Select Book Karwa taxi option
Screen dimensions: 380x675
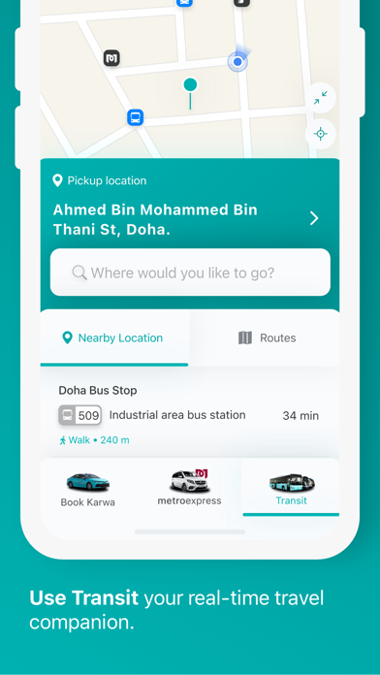[x=88, y=490]
